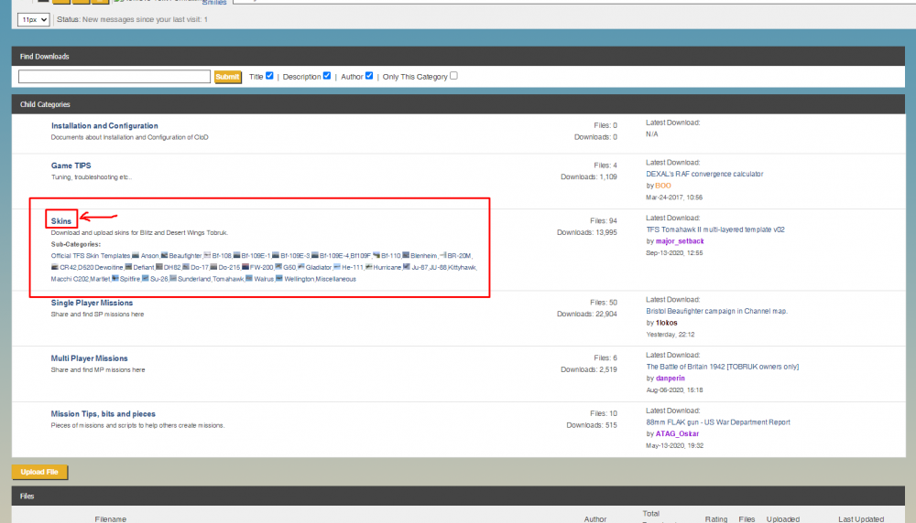The width and height of the screenshot is (916, 523).
Task: Click the Submit search button
Action: click(x=227, y=77)
